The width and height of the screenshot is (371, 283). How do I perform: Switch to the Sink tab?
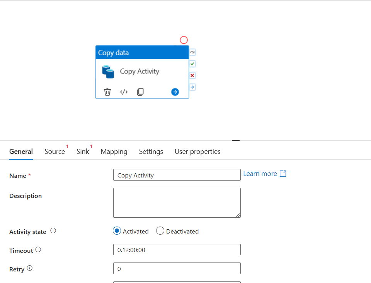click(x=83, y=152)
